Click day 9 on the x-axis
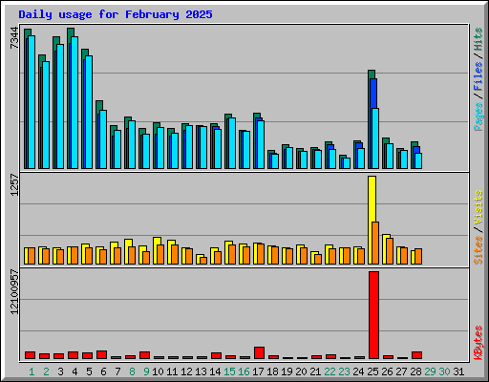Screen dimensions: 489x382 [146, 371]
